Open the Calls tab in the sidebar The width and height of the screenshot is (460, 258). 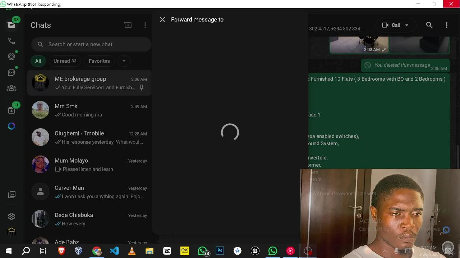(11, 41)
